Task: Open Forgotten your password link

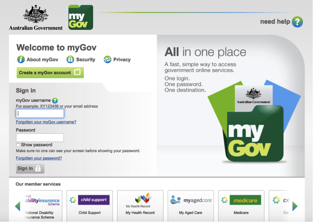Action: 39,158
